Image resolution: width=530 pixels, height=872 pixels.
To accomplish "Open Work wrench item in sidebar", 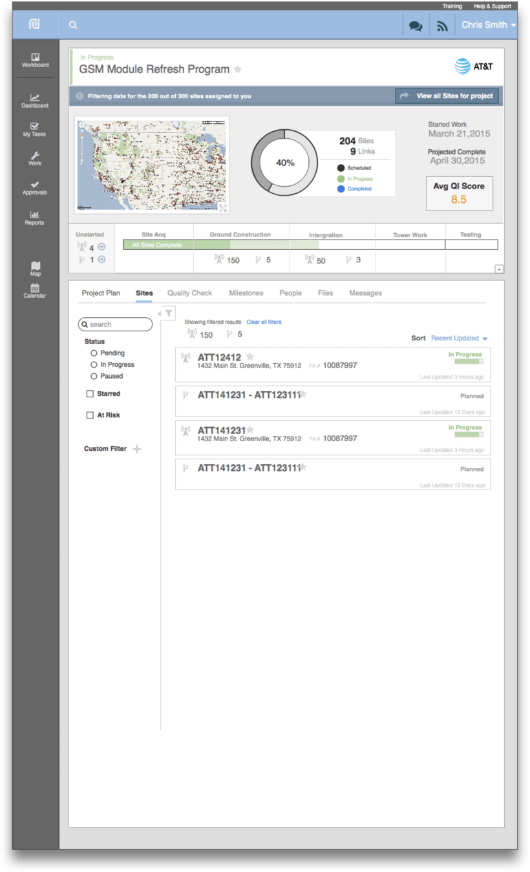I will pyautogui.click(x=35, y=159).
